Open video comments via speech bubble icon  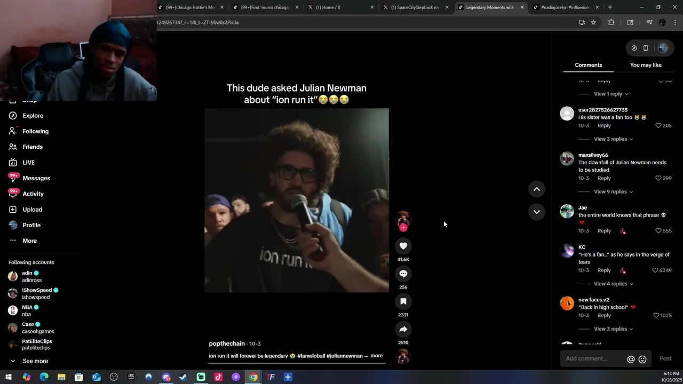click(403, 274)
